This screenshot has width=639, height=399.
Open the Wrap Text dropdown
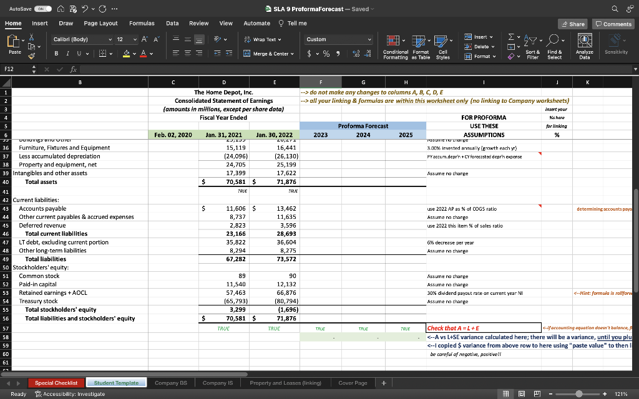point(280,39)
